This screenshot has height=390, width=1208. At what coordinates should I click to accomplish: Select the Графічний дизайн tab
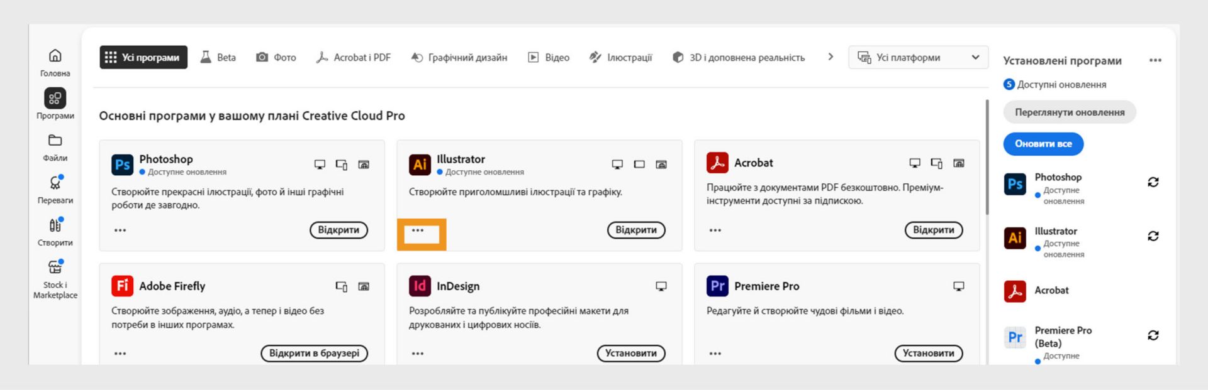[459, 58]
